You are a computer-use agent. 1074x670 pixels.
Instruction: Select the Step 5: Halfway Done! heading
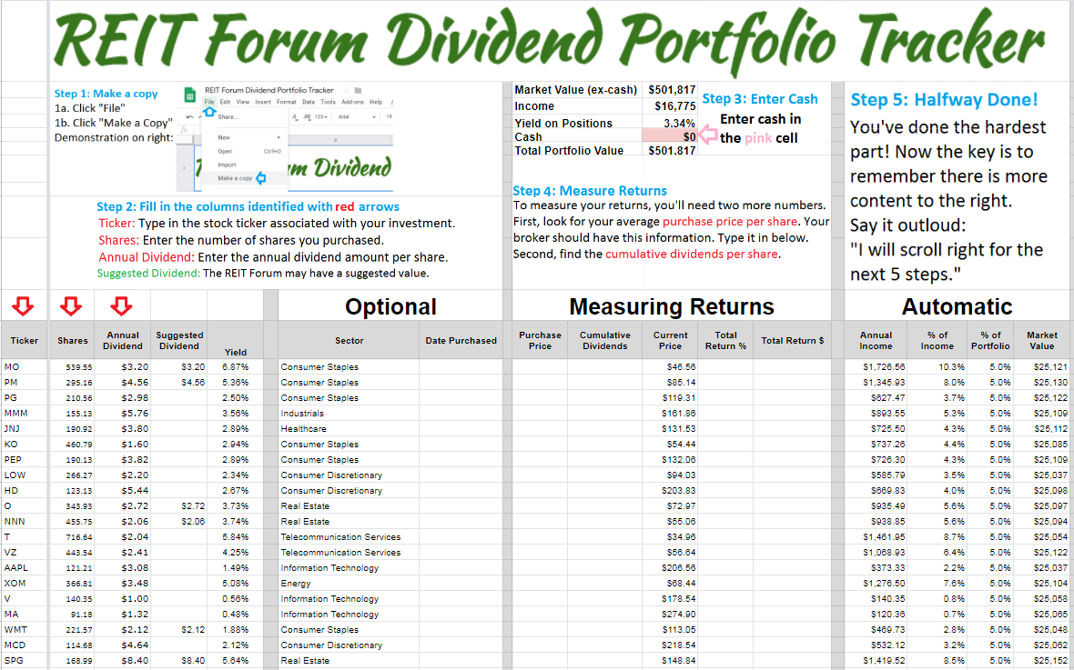click(x=944, y=99)
